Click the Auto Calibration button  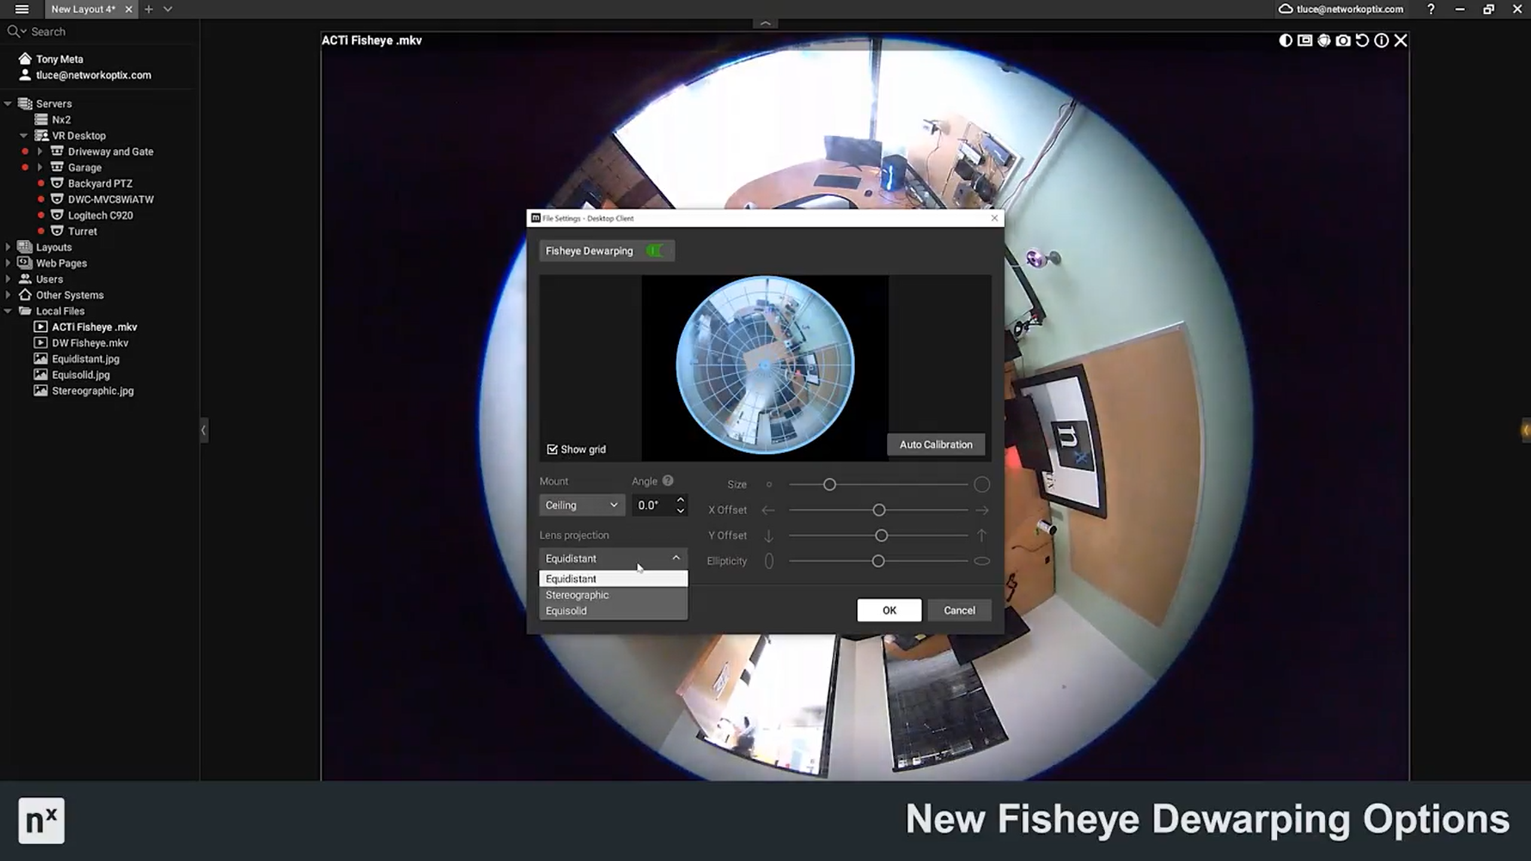click(x=935, y=444)
